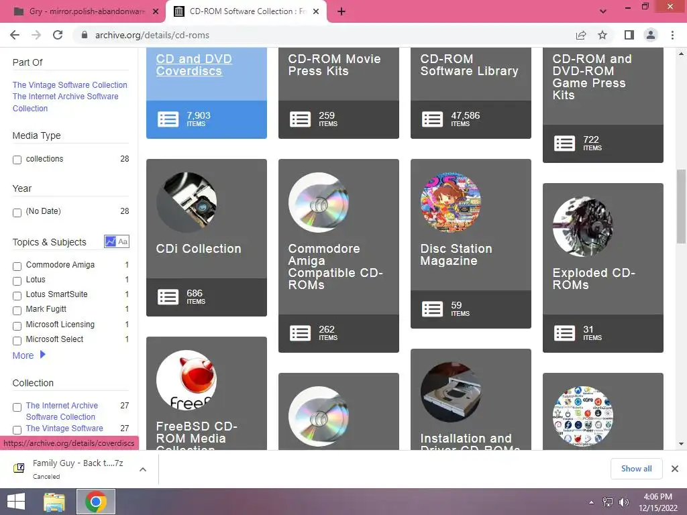Open the FreeBSD CD-ROM Media thumbnail
The height and width of the screenshot is (515, 687).
click(x=187, y=380)
